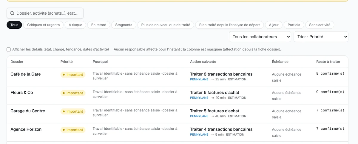Click the search magnifier icon
This screenshot has height=144, width=358.
(12, 13)
